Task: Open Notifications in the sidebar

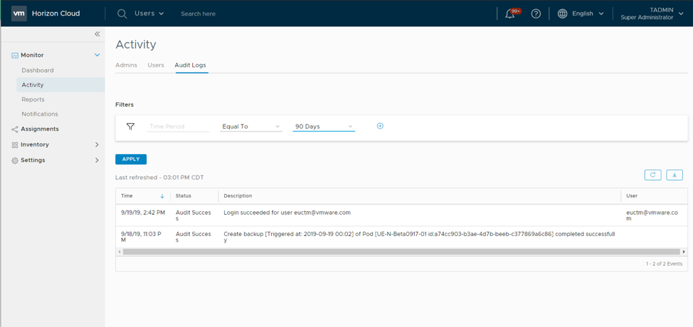Action: (40, 114)
